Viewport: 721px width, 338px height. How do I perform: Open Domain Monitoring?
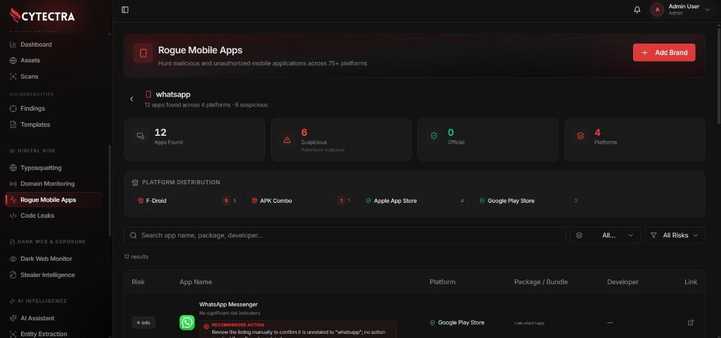click(47, 184)
